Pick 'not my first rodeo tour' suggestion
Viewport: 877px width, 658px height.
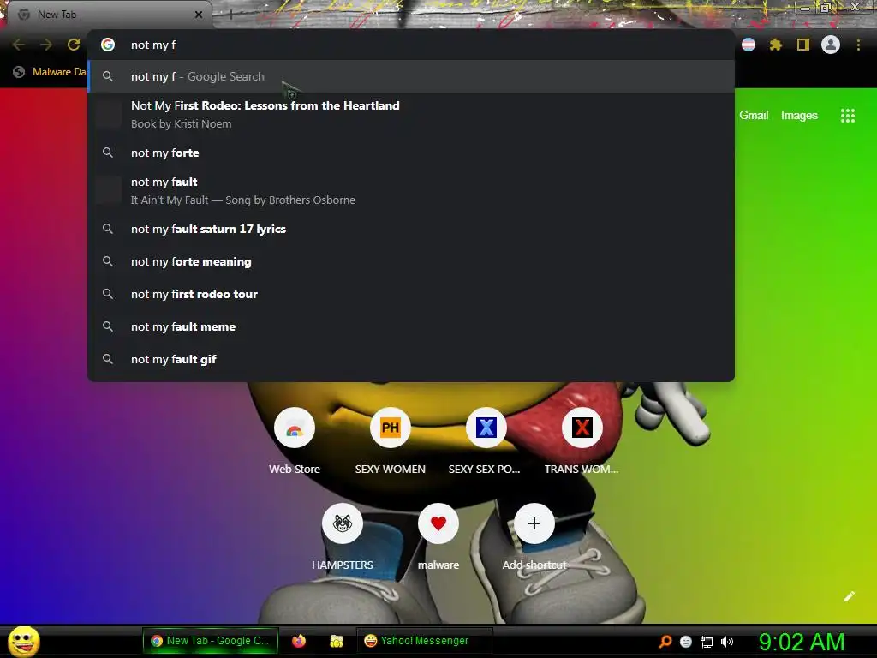click(x=411, y=294)
